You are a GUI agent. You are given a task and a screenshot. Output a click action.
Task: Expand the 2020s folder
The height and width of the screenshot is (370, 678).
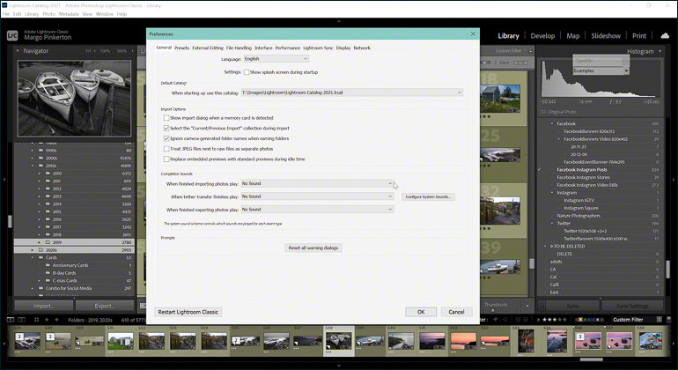(32, 250)
